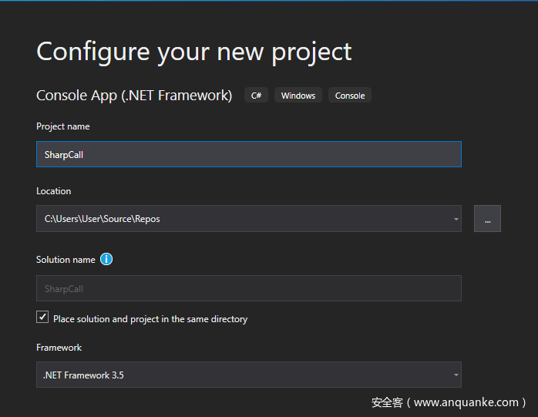Click the Console project type tag
Viewport: 538px width, 417px height.
350,96
